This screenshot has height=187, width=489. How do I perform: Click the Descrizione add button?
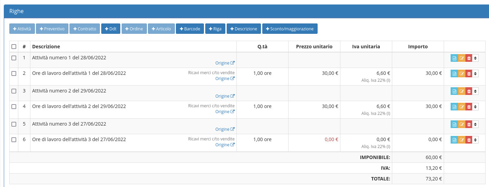pyautogui.click(x=244, y=29)
